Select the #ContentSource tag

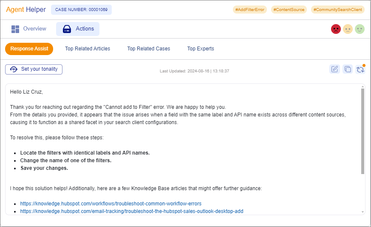289,9
